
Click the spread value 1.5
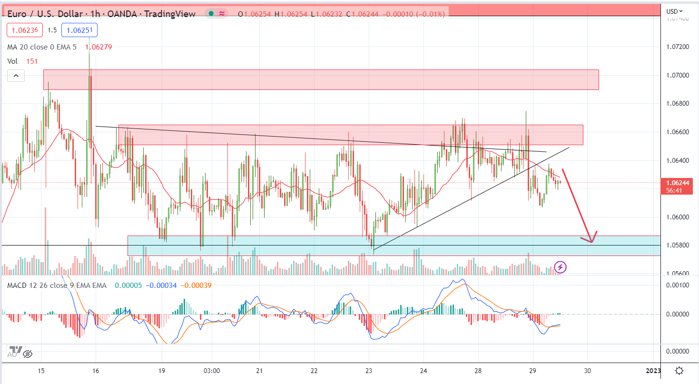[x=52, y=30]
